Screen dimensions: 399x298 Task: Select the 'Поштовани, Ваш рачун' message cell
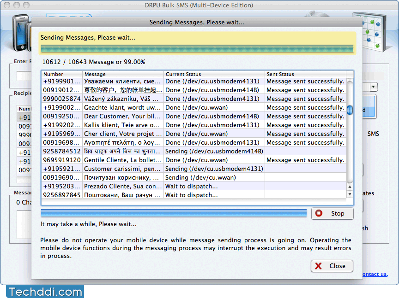coord(123,195)
